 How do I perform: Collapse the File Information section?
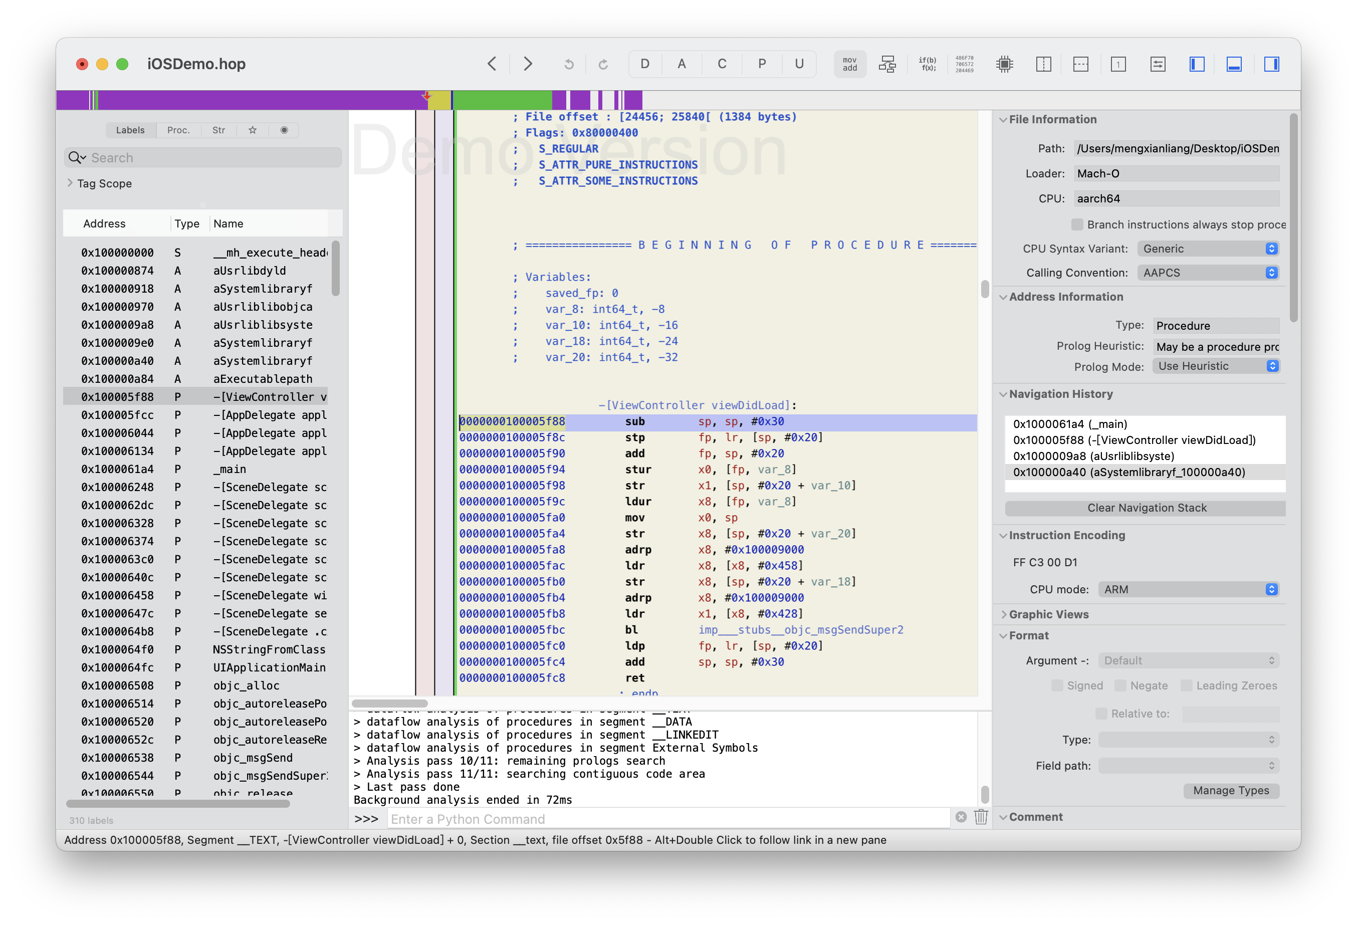(1003, 119)
